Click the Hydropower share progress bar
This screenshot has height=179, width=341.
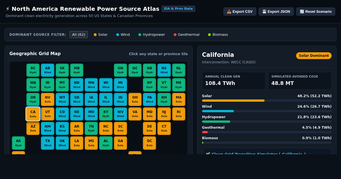point(267,122)
